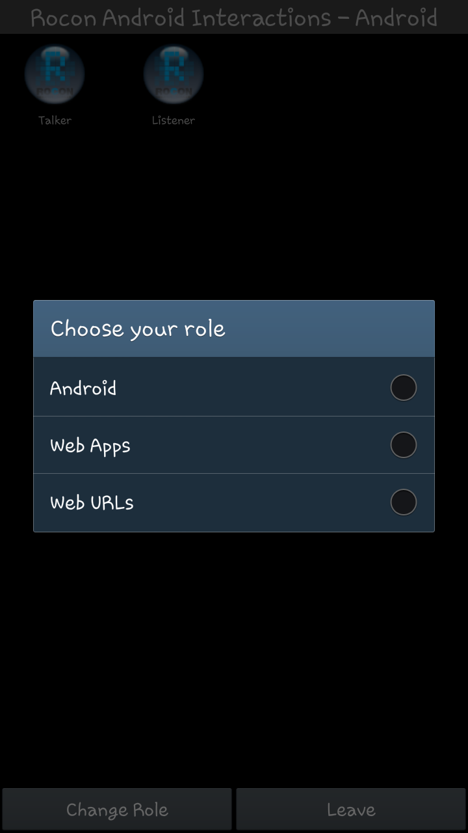Choose the "Android" role label text

pyautogui.click(x=83, y=388)
